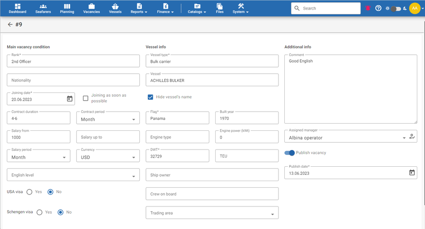Open the Reports menu
This screenshot has height=229, width=425.
click(139, 8)
